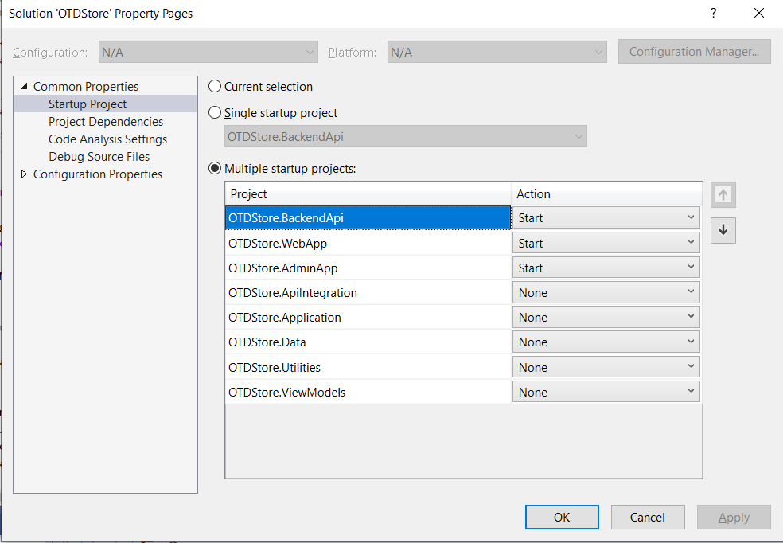
Task: Open Action dropdown for OTDStore.WebApp
Action: tap(606, 244)
